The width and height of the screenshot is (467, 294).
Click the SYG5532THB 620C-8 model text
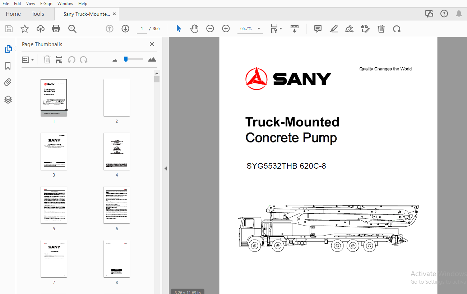tap(286, 166)
